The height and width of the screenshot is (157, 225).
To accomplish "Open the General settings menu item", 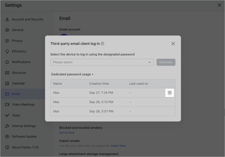I will pyautogui.click(x=18, y=30).
